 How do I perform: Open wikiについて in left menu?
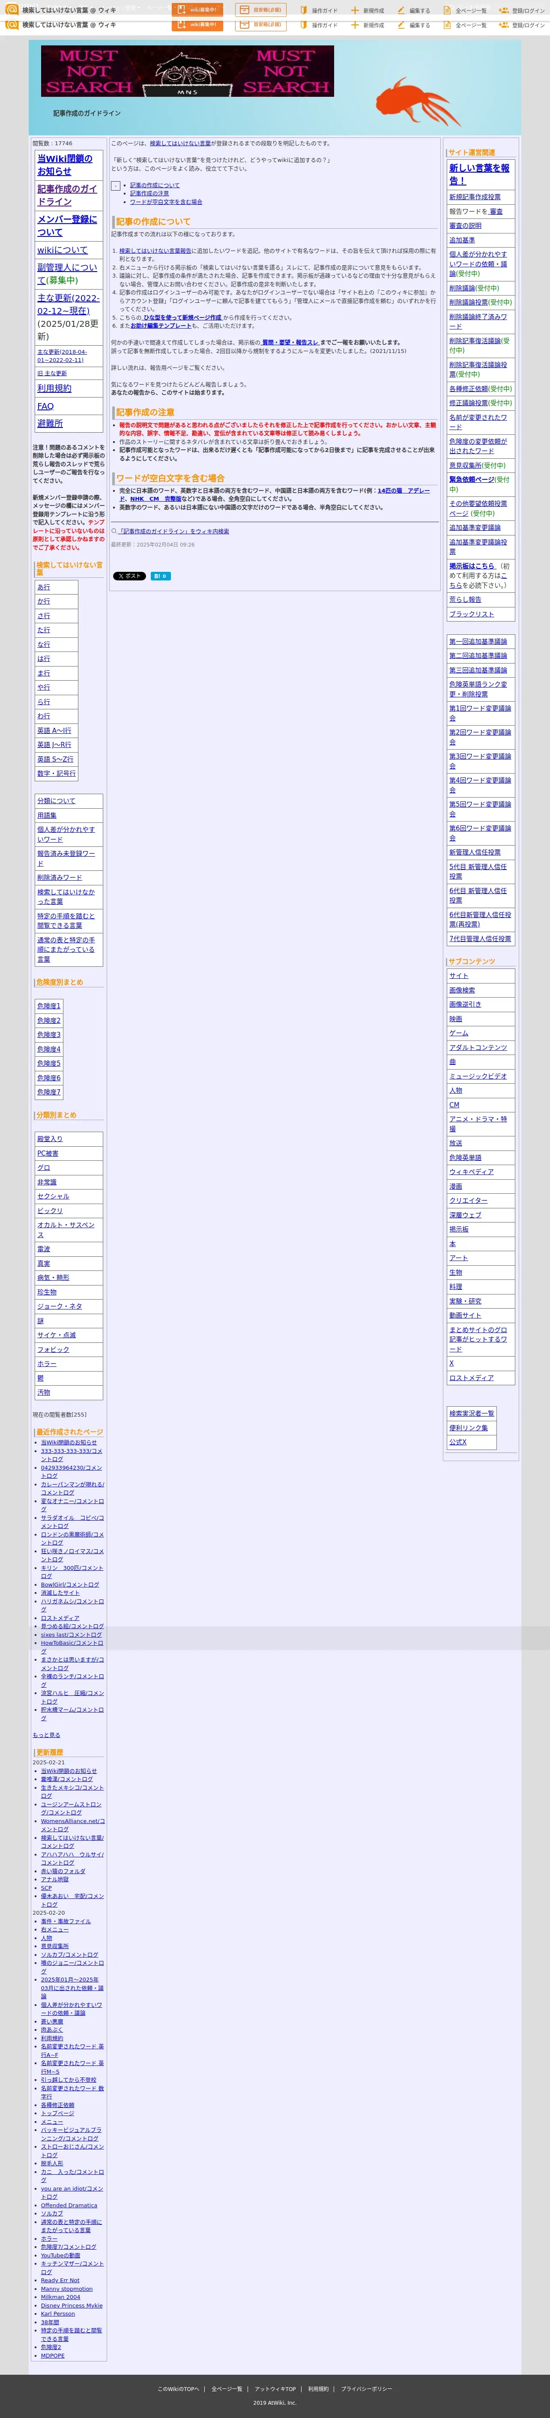(62, 250)
